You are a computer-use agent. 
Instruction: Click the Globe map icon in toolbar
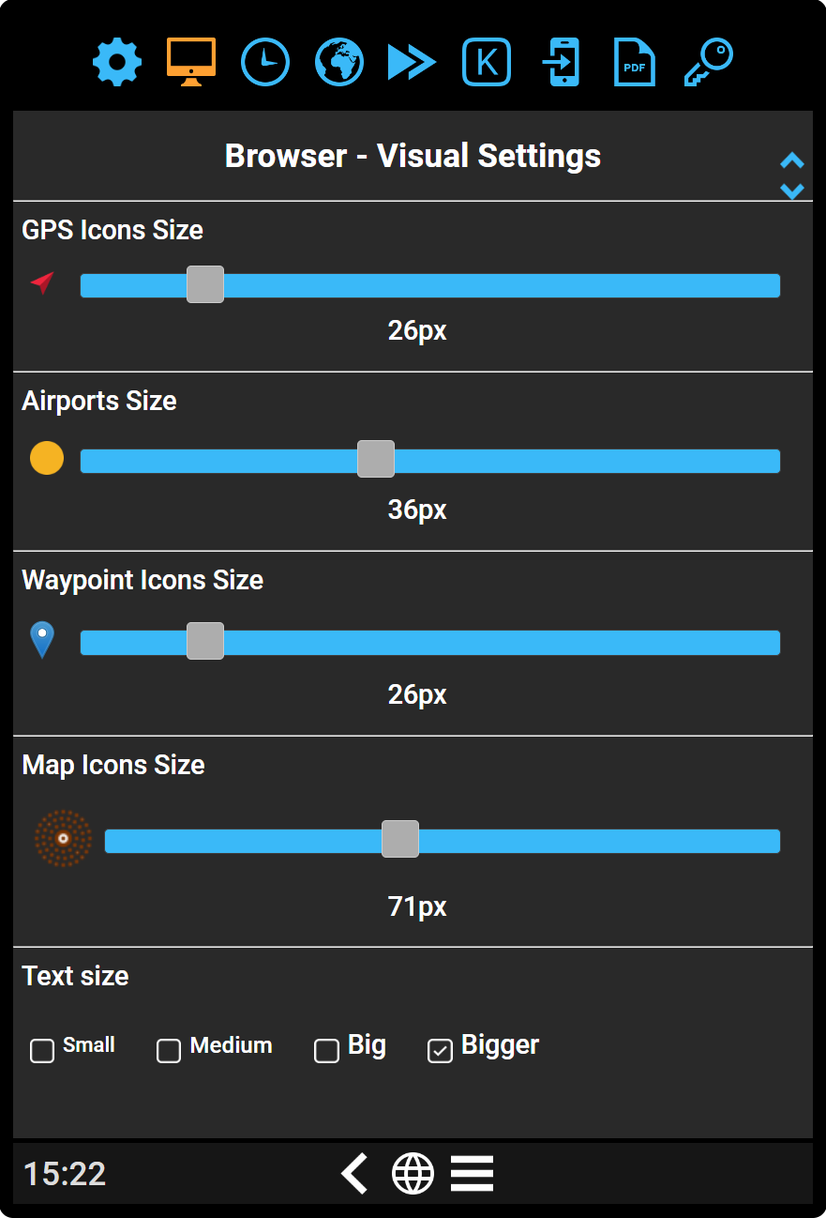(x=338, y=62)
